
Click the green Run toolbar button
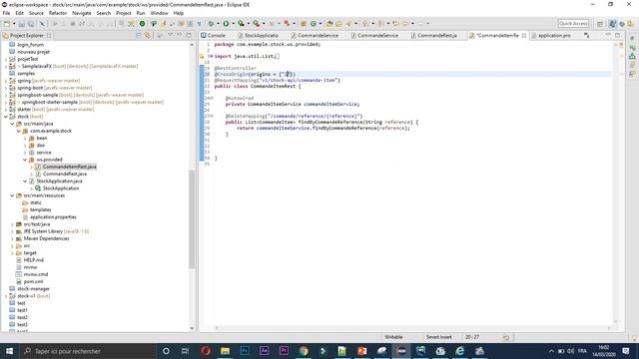point(226,24)
